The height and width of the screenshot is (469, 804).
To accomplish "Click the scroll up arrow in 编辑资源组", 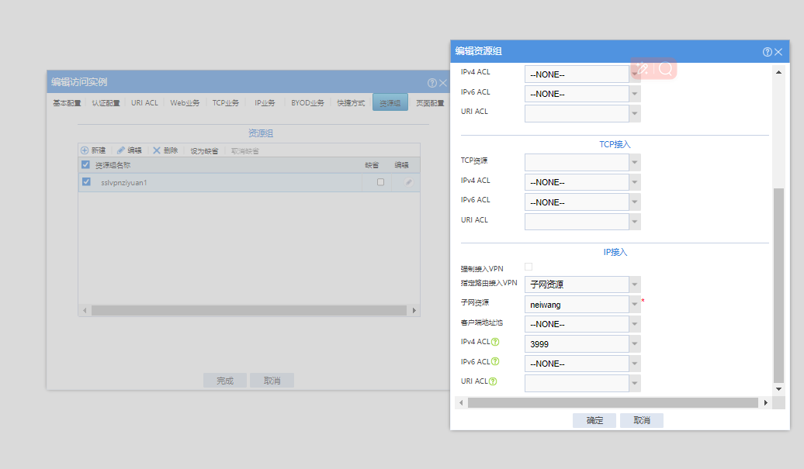I will click(x=778, y=72).
